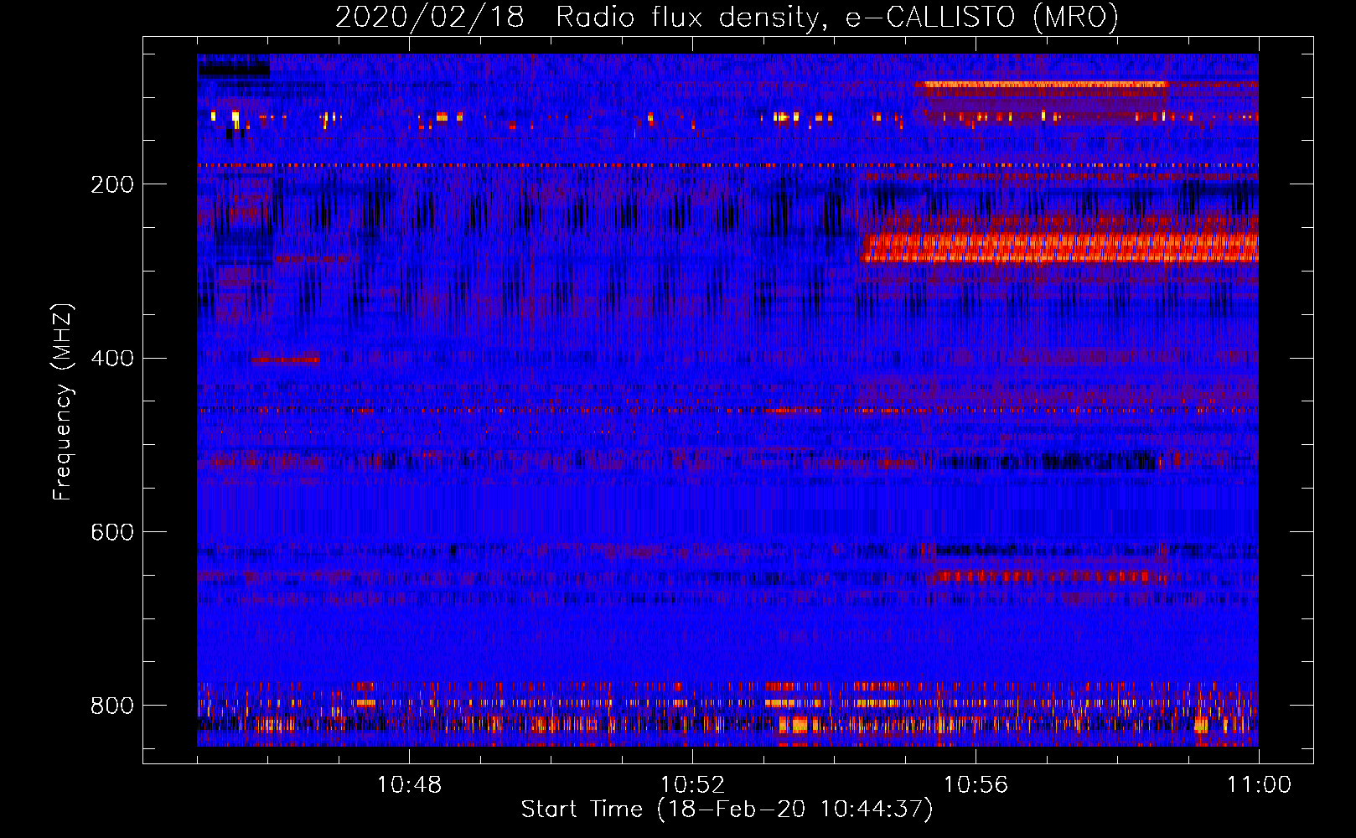
Task: Click the short red streak at 400 MHz
Action: [286, 360]
